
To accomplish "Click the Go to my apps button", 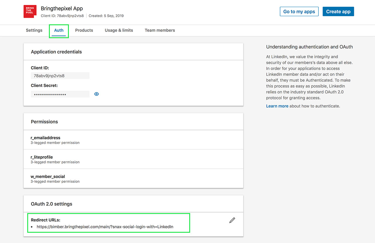I will pyautogui.click(x=299, y=11).
